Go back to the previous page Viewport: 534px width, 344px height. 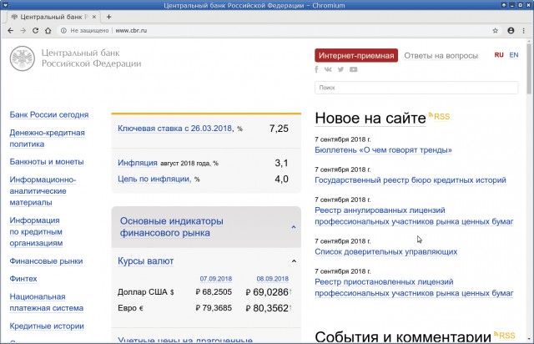point(11,31)
